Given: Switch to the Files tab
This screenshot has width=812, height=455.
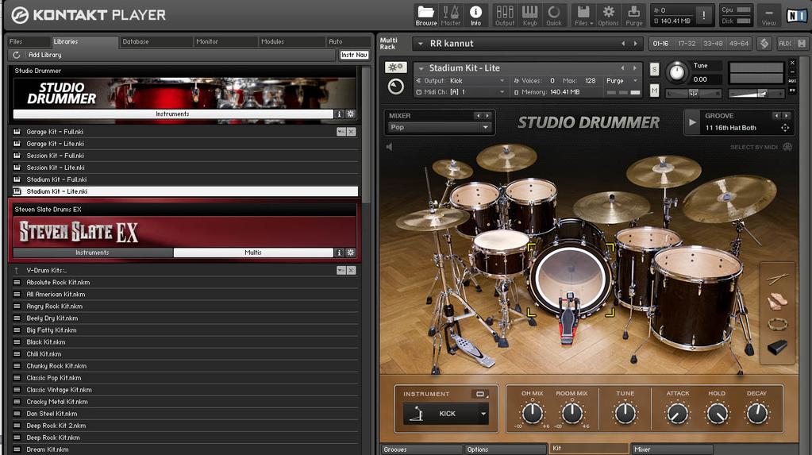Looking at the screenshot, I should click(x=29, y=41).
